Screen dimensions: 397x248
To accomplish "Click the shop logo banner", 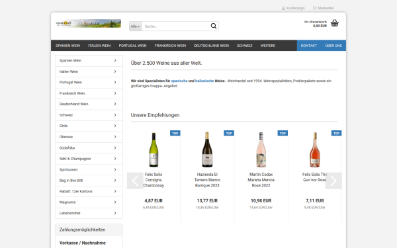I will coord(88,24).
